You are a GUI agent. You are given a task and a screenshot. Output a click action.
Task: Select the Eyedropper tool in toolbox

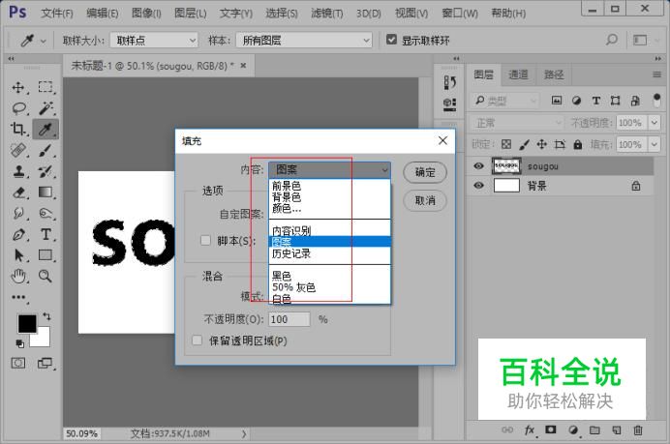click(46, 129)
